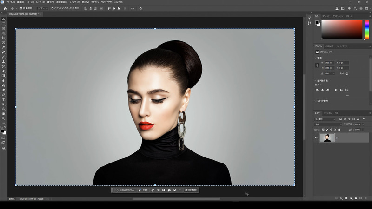This screenshot has width=372, height=209.
Task: Open the Share icon at top right
Action: tap(343, 8)
